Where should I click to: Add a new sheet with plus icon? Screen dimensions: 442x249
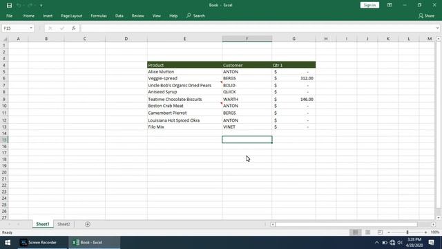[88, 224]
